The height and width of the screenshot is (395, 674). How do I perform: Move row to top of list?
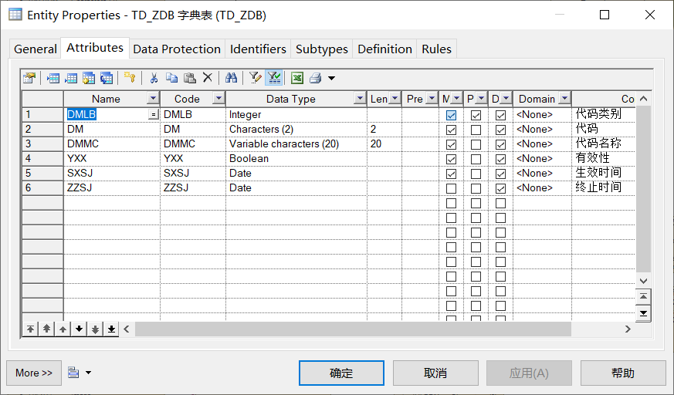(x=30, y=329)
